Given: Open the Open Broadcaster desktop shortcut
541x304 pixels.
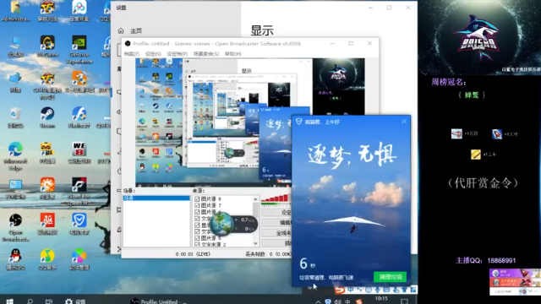Looking at the screenshot, I should coord(15,227).
